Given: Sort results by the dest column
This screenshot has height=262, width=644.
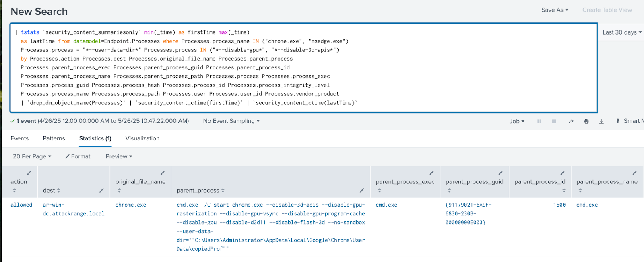Looking at the screenshot, I should pos(58,191).
